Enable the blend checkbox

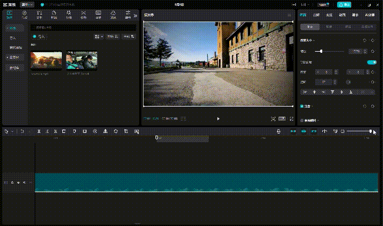[302, 107]
